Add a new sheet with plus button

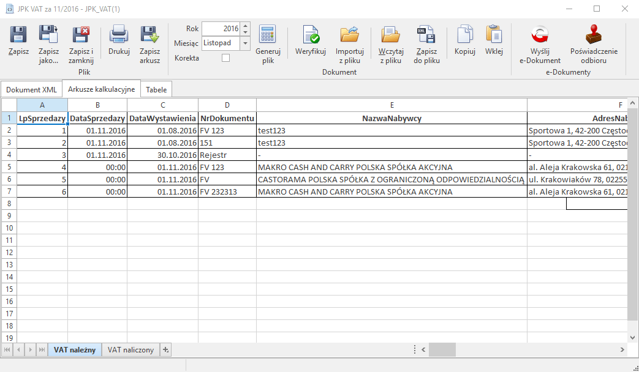pyautogui.click(x=165, y=349)
